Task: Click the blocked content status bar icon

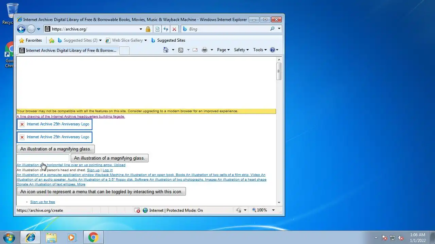Action: [x=137, y=210]
